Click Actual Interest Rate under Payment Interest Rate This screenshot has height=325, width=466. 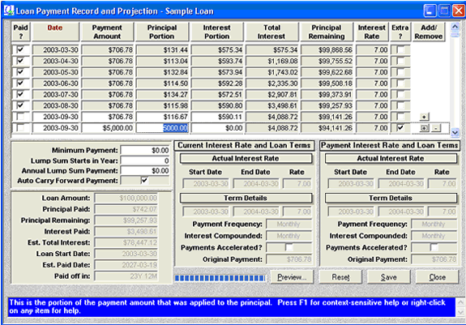(x=391, y=158)
